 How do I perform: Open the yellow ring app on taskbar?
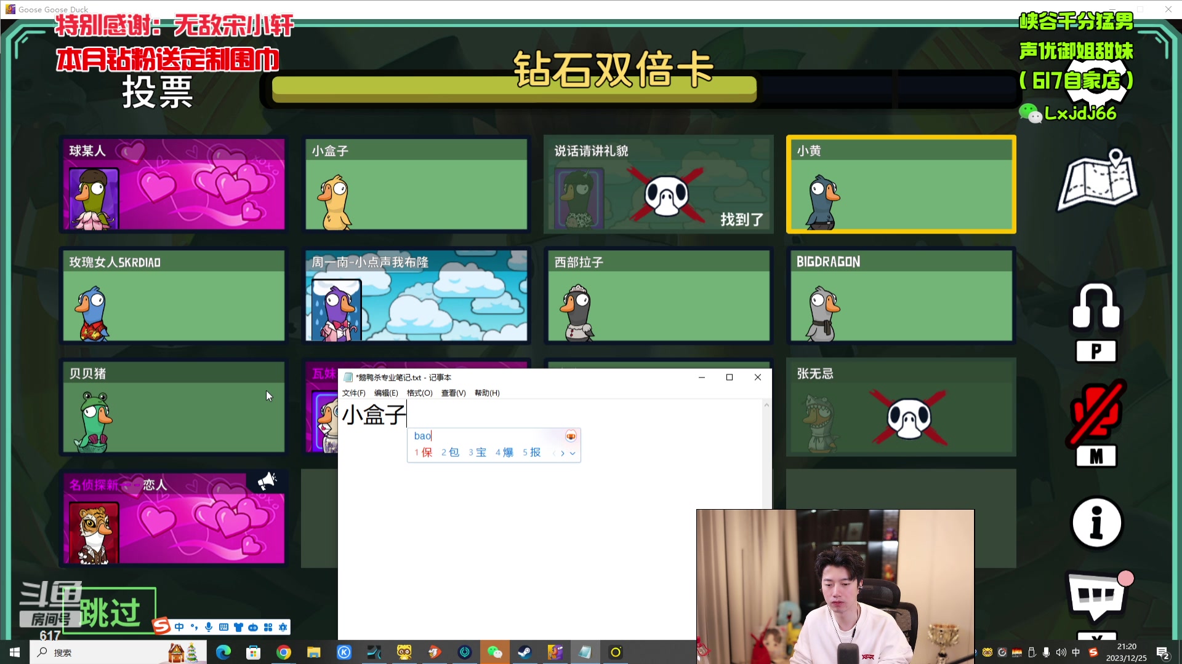(616, 652)
